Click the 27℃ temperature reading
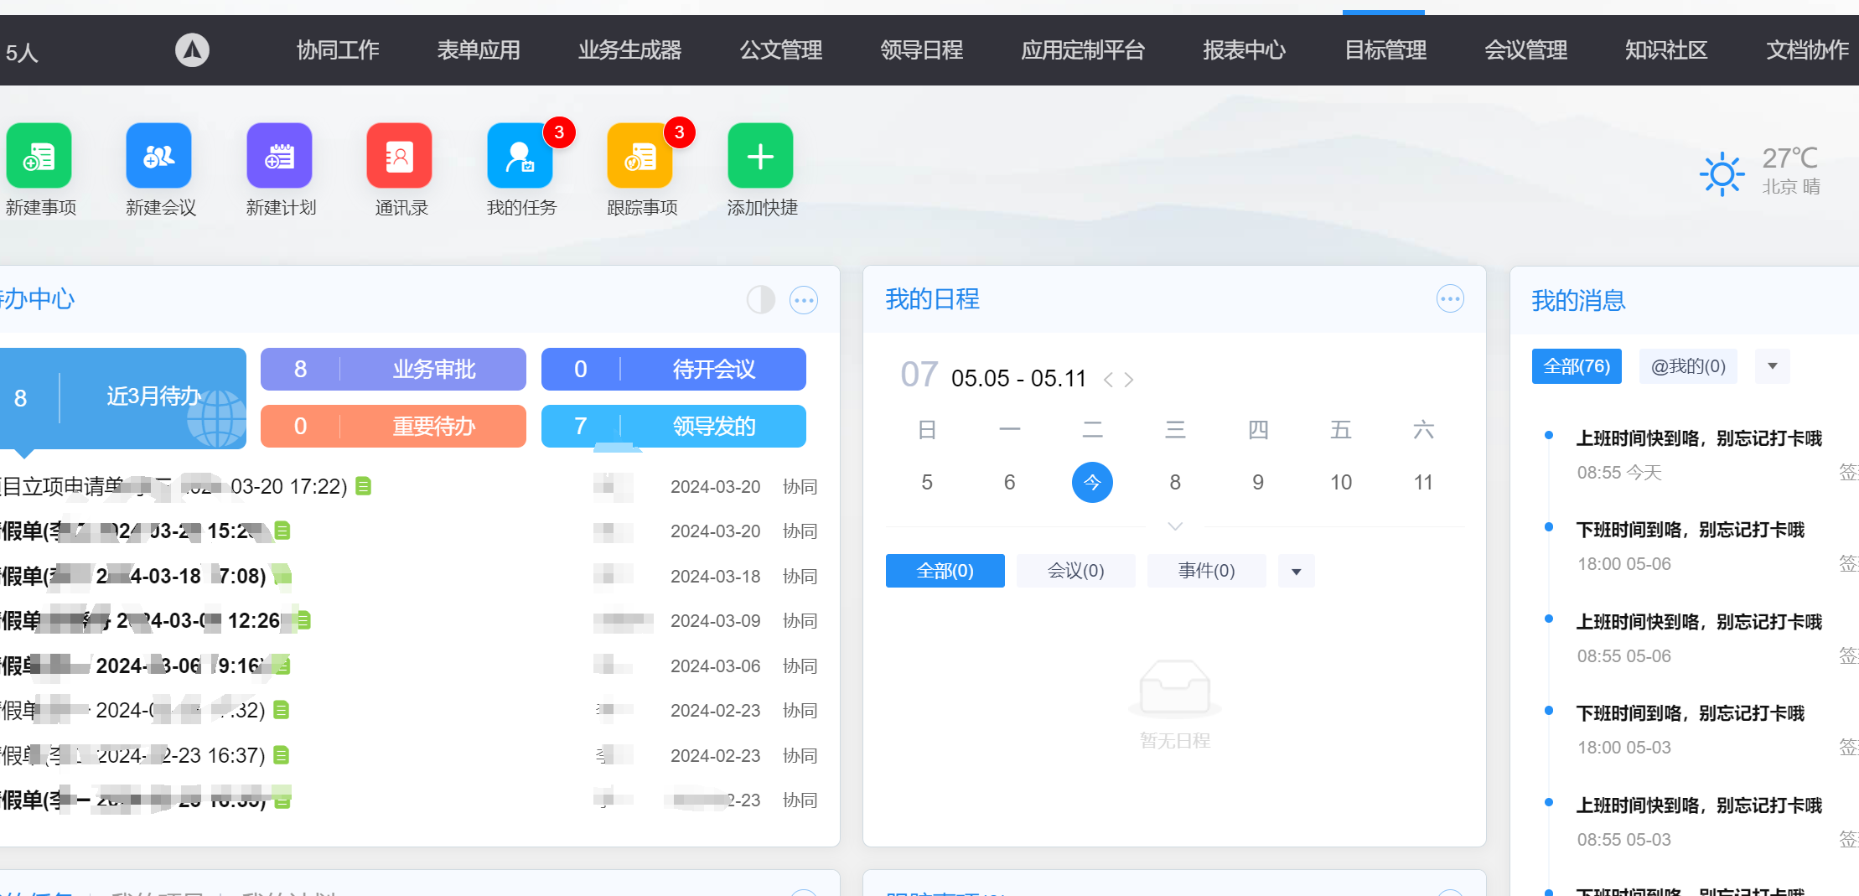Image resolution: width=1859 pixels, height=896 pixels. click(1790, 158)
